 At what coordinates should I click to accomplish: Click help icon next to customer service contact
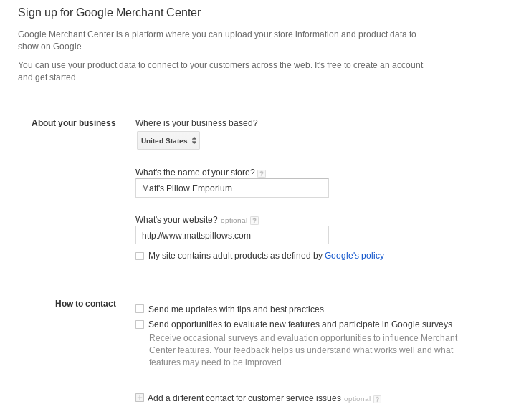point(377,400)
